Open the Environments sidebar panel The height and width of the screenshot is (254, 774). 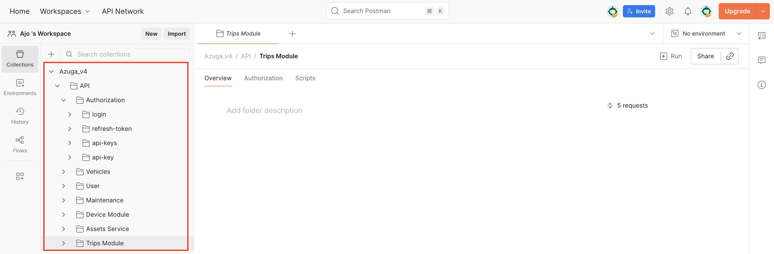[20, 88]
